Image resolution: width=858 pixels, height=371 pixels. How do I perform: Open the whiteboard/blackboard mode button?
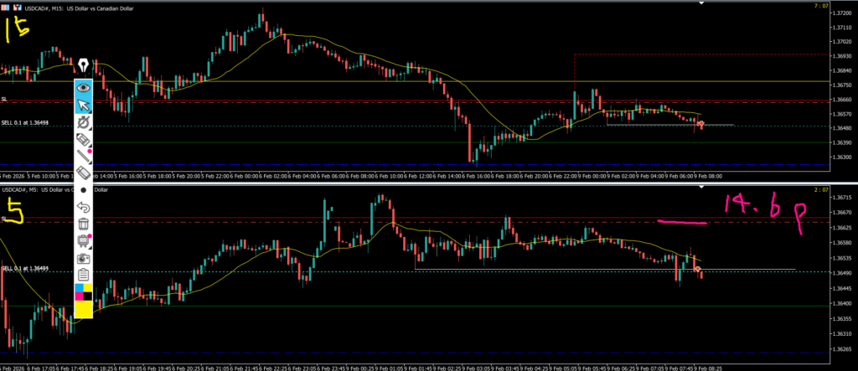click(83, 241)
